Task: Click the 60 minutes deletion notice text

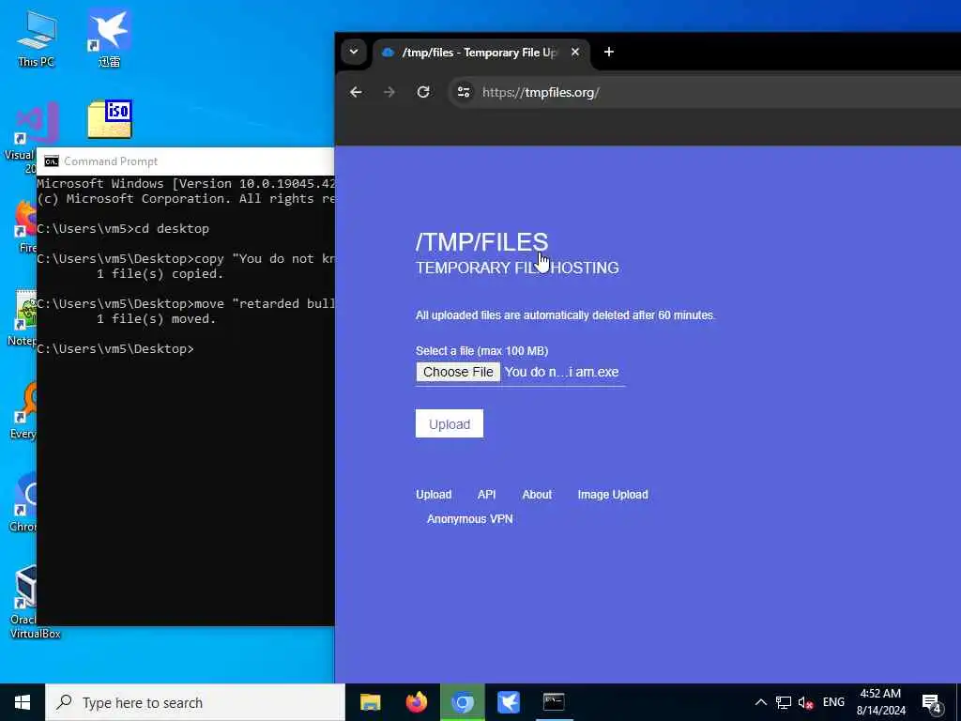Action: 565,315
